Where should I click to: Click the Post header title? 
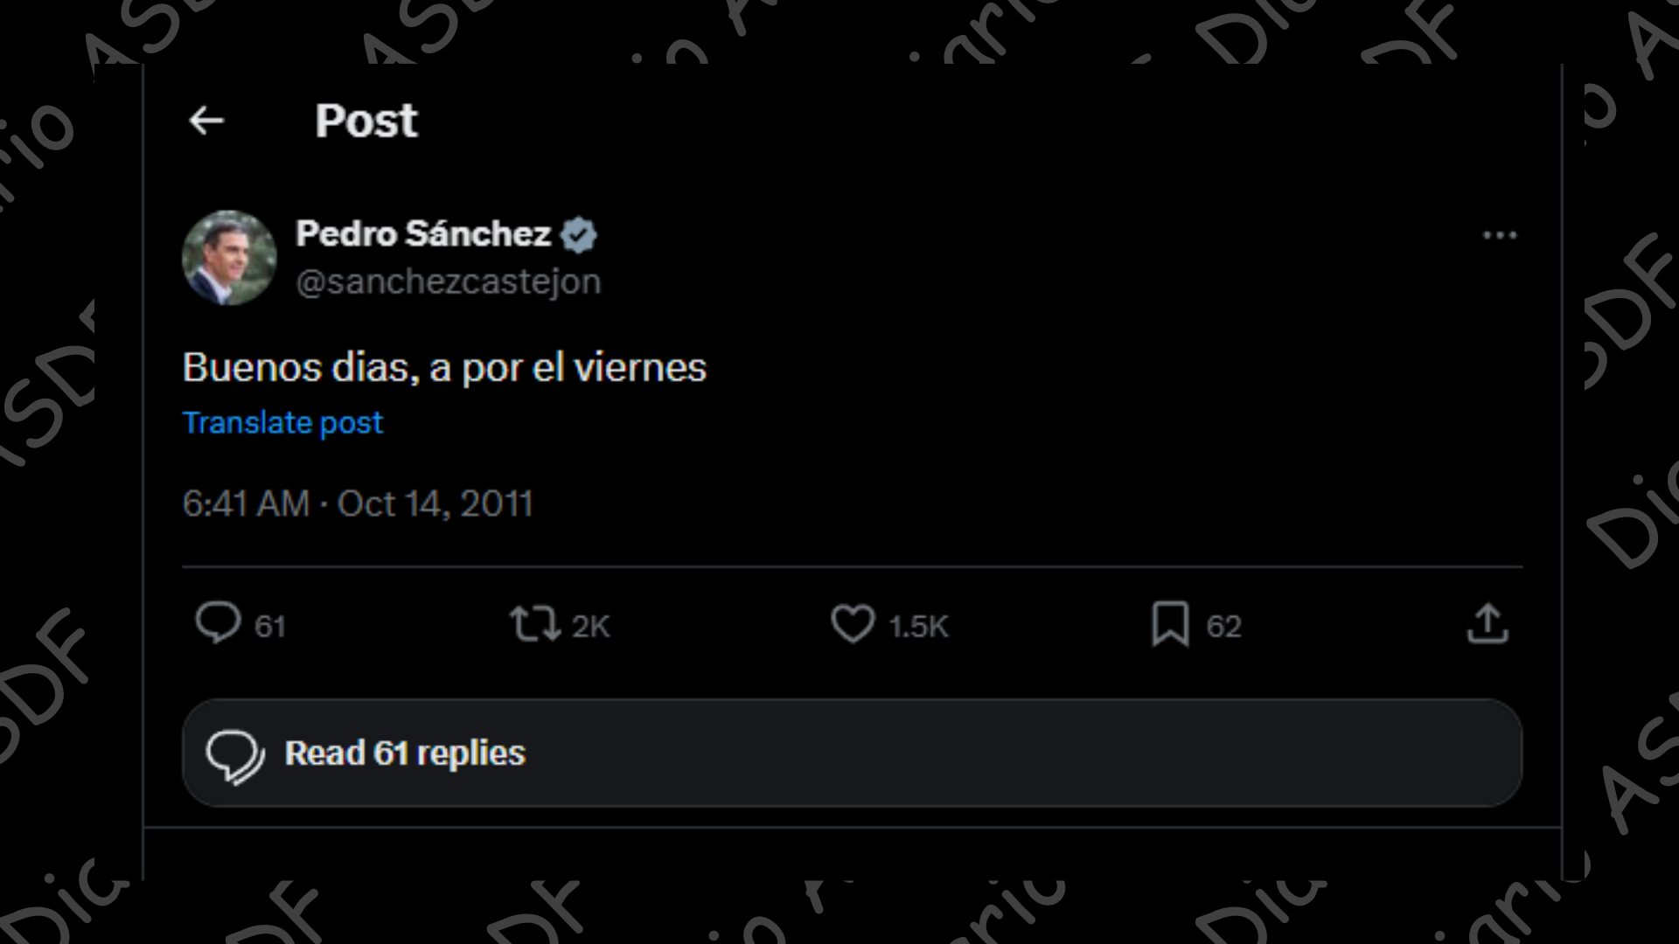pos(366,121)
